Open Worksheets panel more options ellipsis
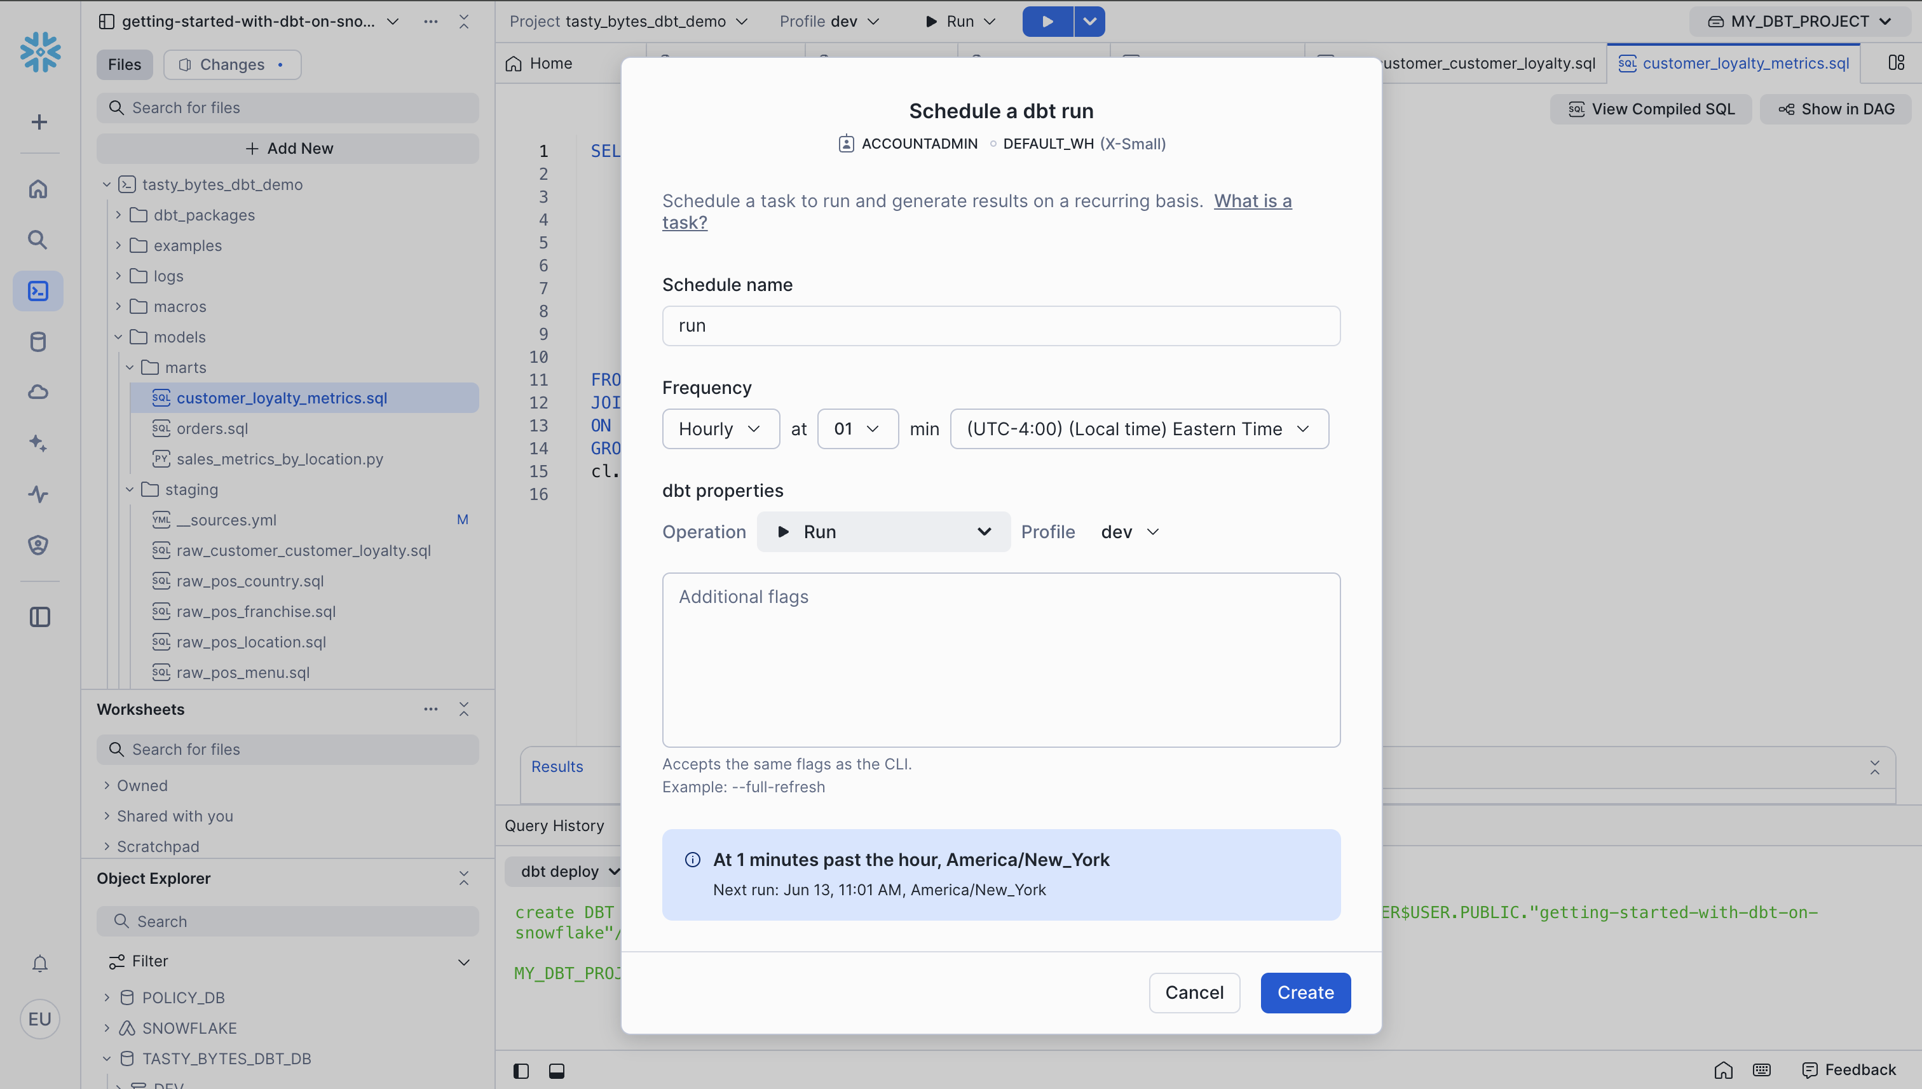This screenshot has width=1922, height=1089. point(431,709)
